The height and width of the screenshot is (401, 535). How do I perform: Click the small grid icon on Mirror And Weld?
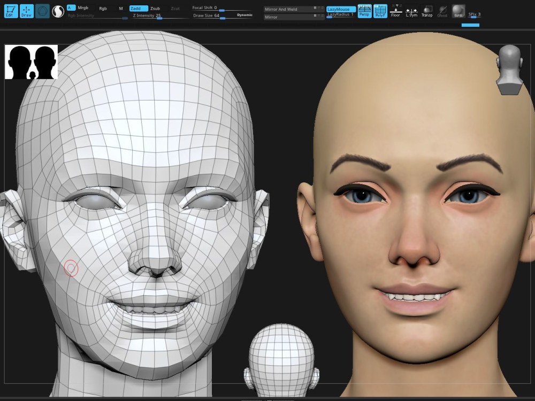click(x=315, y=7)
